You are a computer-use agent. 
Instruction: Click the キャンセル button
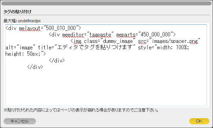(x=20, y=121)
